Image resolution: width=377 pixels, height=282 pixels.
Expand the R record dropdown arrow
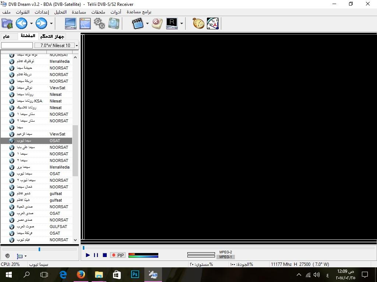tap(182, 23)
